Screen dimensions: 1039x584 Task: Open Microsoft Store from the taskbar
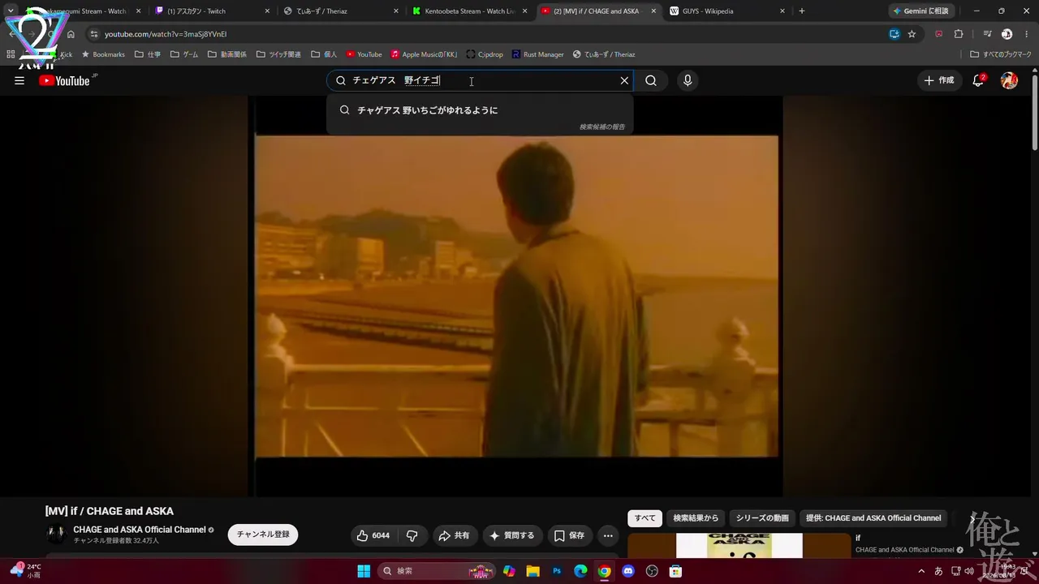[x=675, y=571]
